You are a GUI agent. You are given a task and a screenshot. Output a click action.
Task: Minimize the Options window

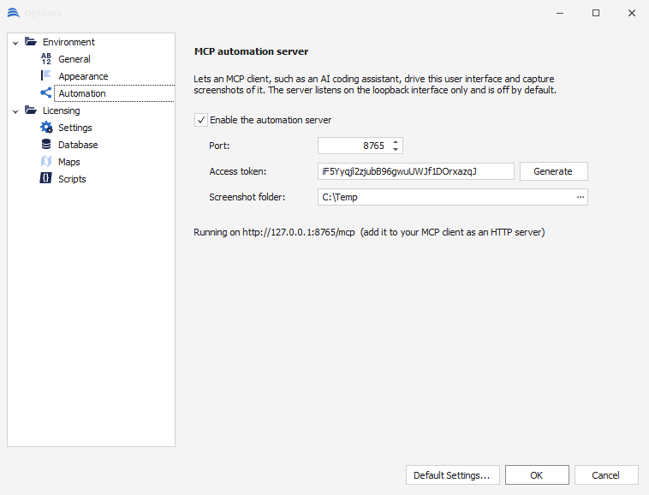(x=560, y=13)
